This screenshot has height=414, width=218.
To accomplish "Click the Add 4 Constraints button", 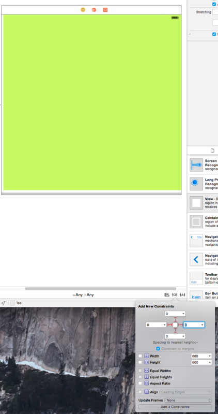I will (x=175, y=407).
